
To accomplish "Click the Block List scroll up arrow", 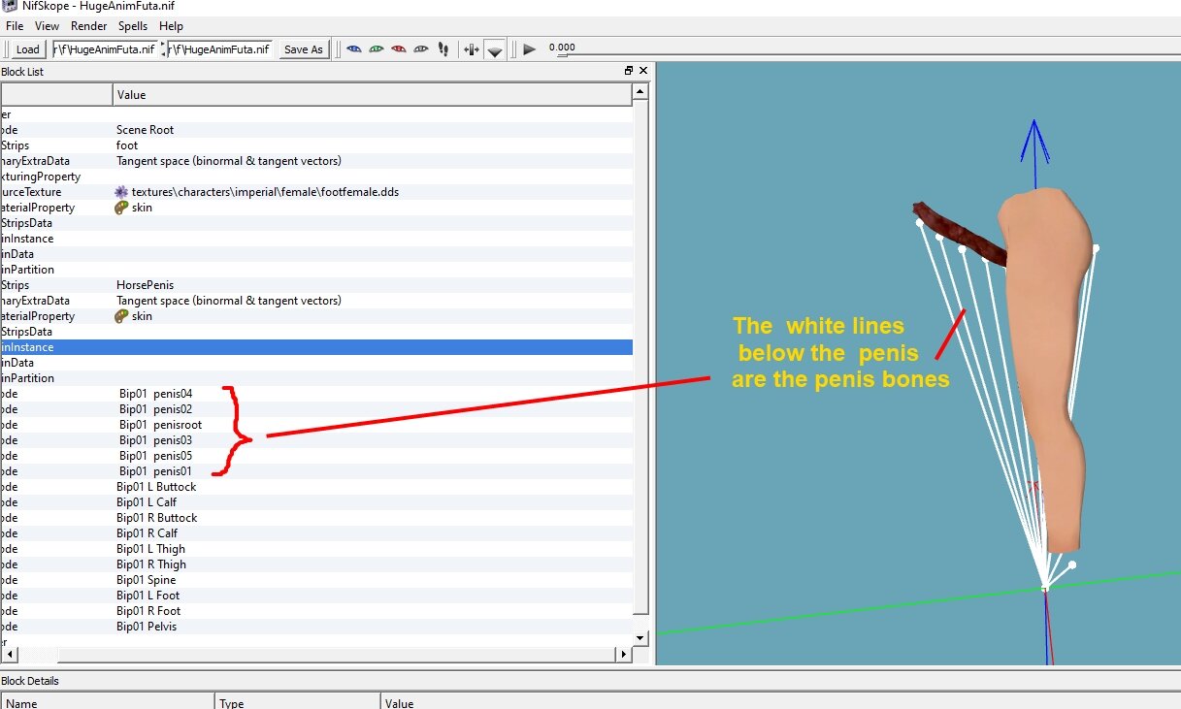I will click(x=640, y=91).
